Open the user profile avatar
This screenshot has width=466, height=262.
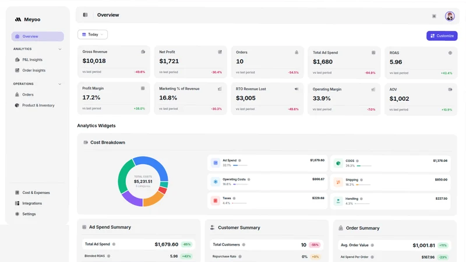coord(450,16)
